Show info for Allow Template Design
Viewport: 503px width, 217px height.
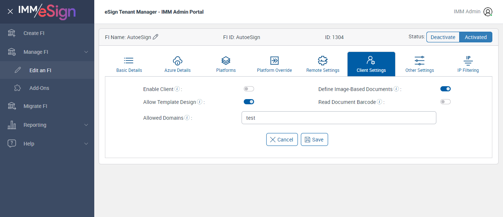(x=200, y=102)
